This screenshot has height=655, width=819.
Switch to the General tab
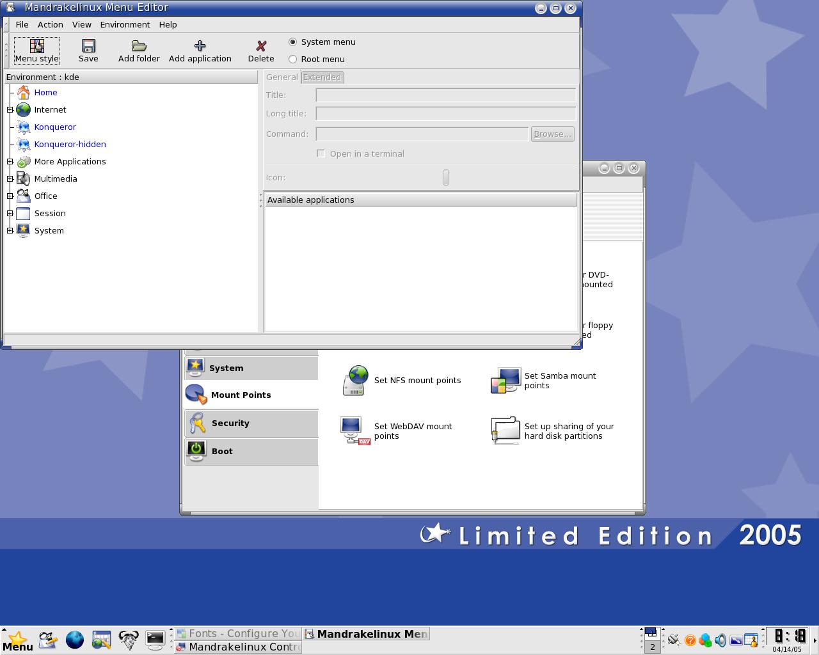(282, 77)
